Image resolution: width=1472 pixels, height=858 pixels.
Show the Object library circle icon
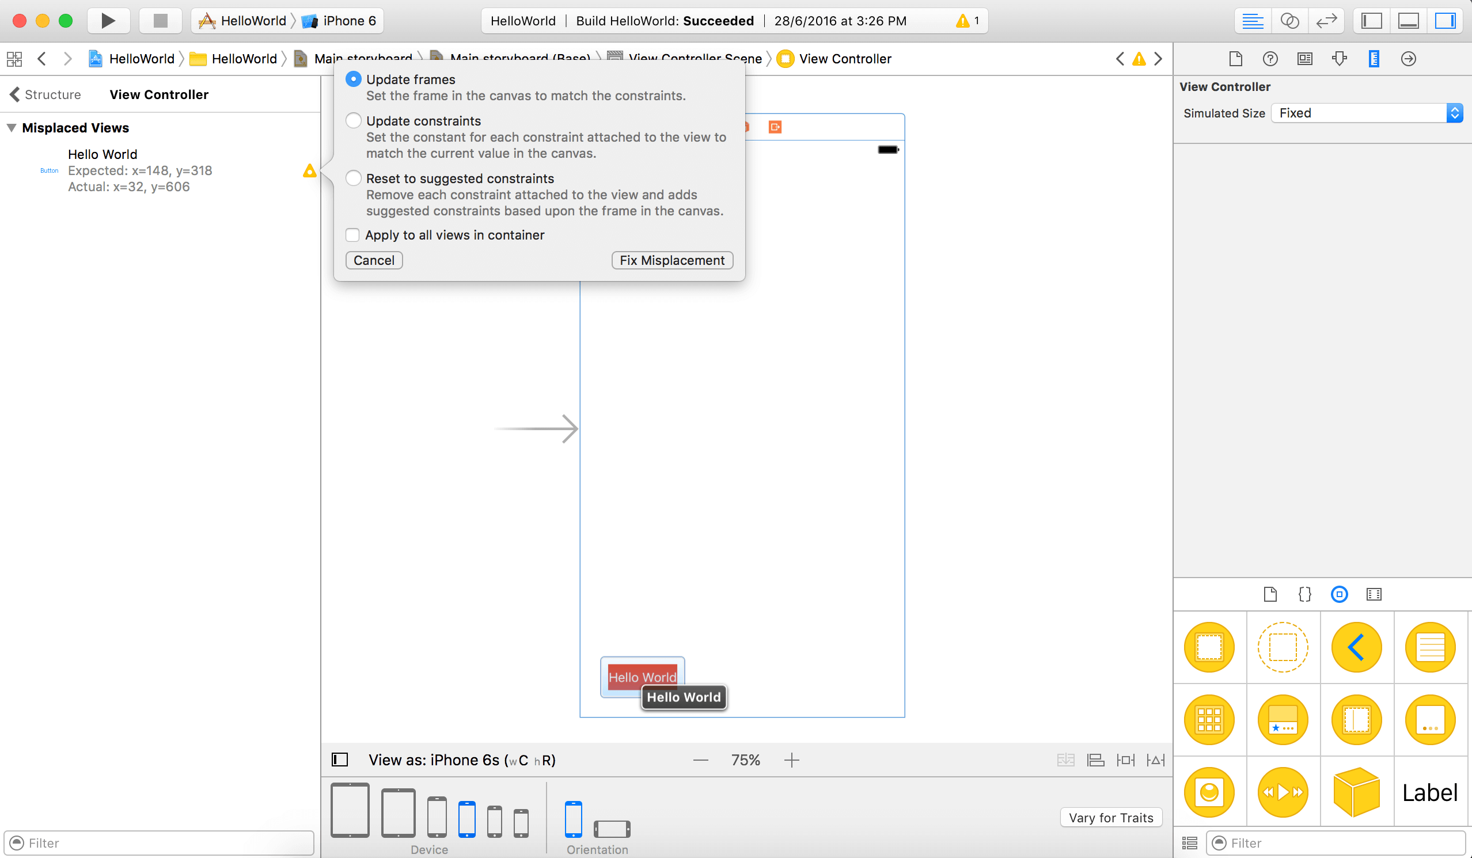(x=1339, y=595)
